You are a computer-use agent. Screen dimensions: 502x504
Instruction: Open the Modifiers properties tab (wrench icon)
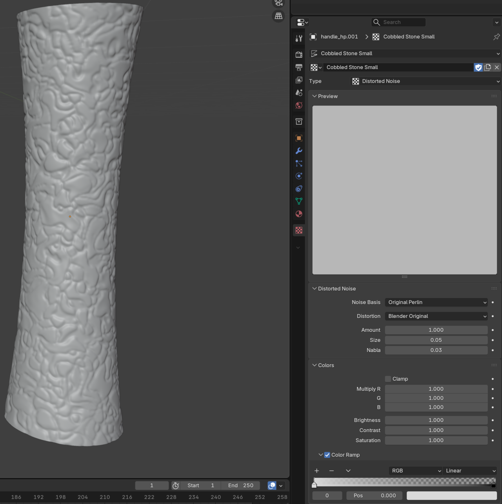(299, 151)
